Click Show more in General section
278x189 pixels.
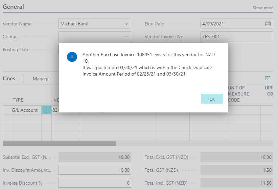pyautogui.click(x=263, y=8)
